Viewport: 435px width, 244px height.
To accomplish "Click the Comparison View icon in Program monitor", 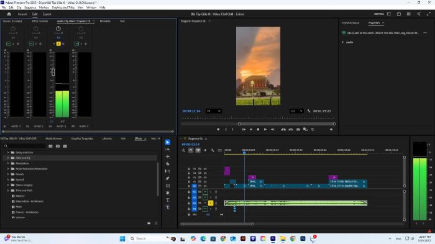I will tap(305, 130).
